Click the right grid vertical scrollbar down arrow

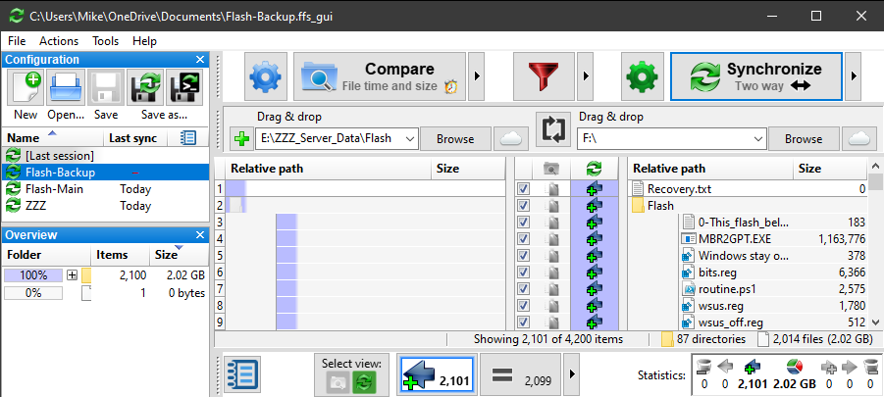pyautogui.click(x=875, y=323)
